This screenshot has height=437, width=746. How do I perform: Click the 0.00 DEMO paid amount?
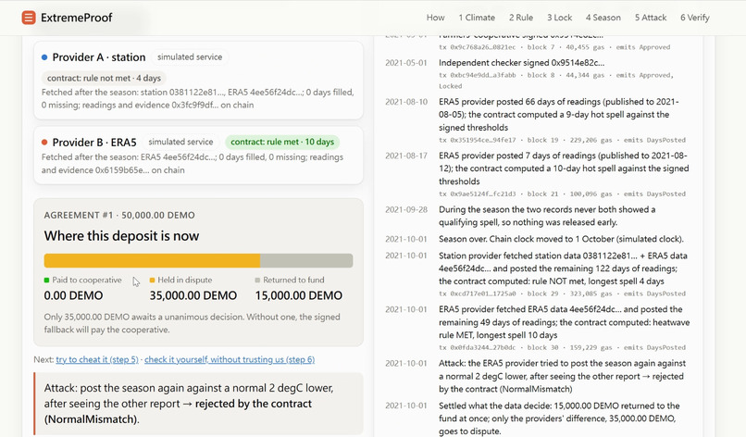click(x=73, y=295)
